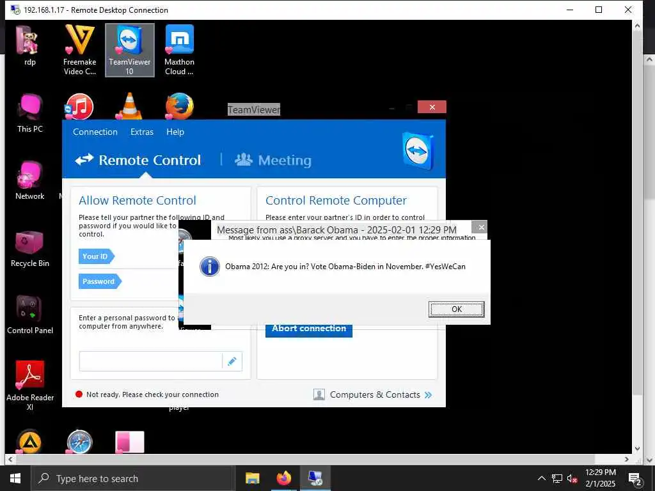Image resolution: width=655 pixels, height=491 pixels.
Task: Click the pencil edit icon beside password field
Action: (232, 361)
